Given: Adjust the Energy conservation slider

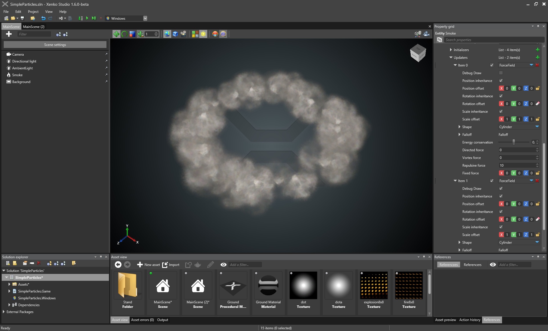Looking at the screenshot, I should click(x=514, y=142).
